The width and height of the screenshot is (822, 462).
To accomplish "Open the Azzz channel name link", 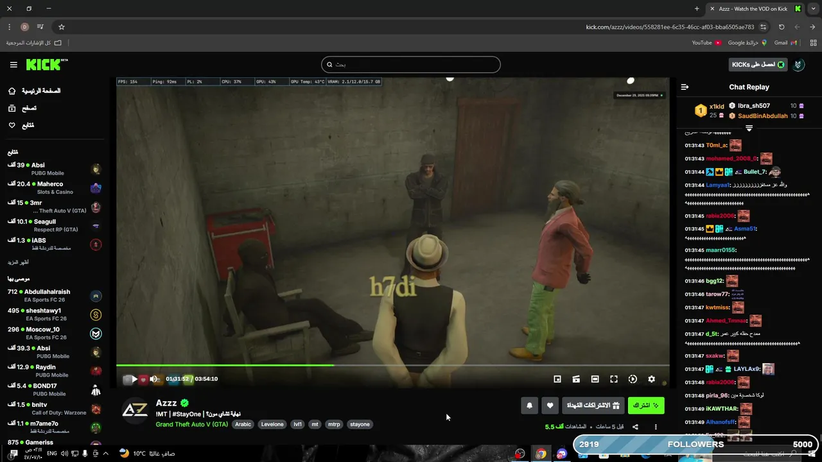I will point(166,403).
